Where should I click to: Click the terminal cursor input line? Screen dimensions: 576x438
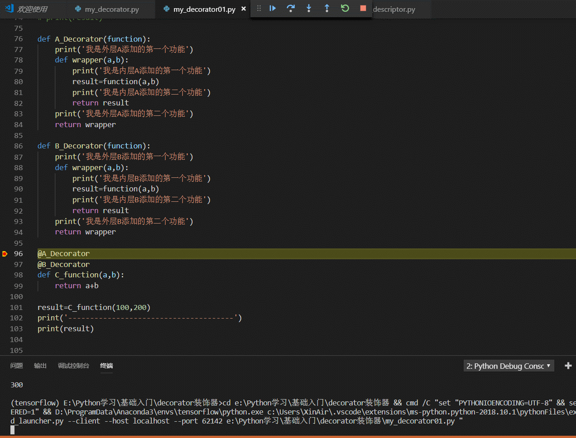[13, 430]
